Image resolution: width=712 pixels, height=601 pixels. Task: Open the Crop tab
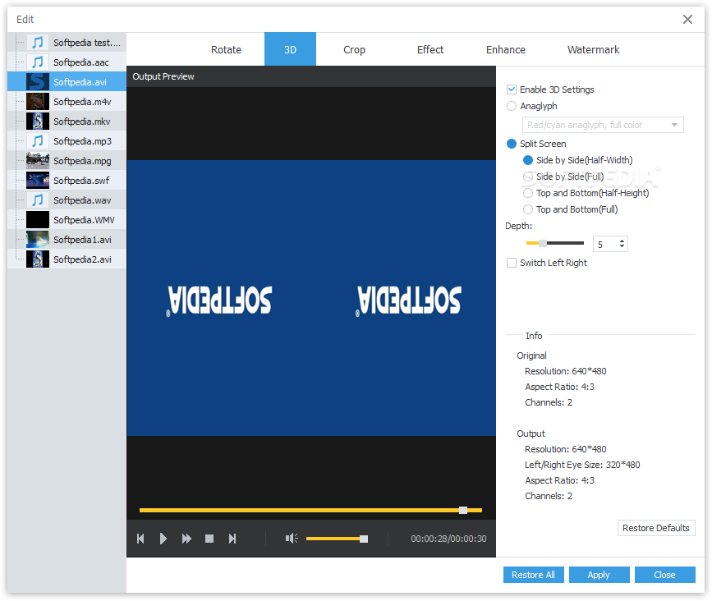coord(354,49)
